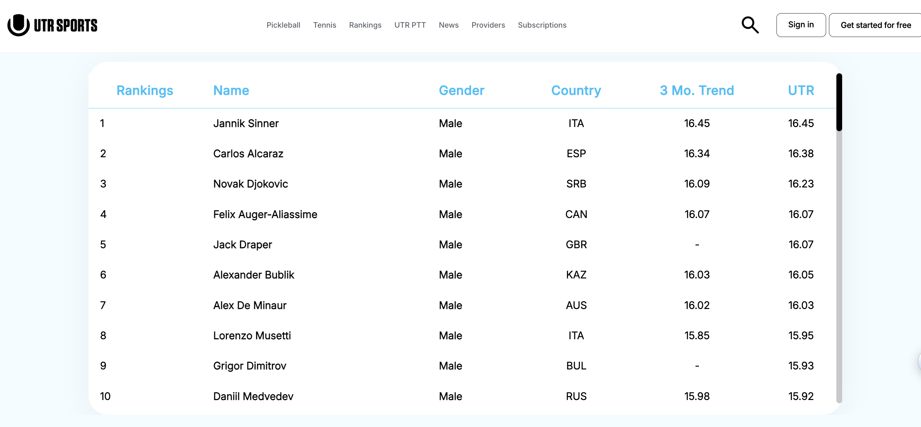Click the 3 Mo. Trend column header
Image resolution: width=921 pixels, height=427 pixels.
coord(696,90)
